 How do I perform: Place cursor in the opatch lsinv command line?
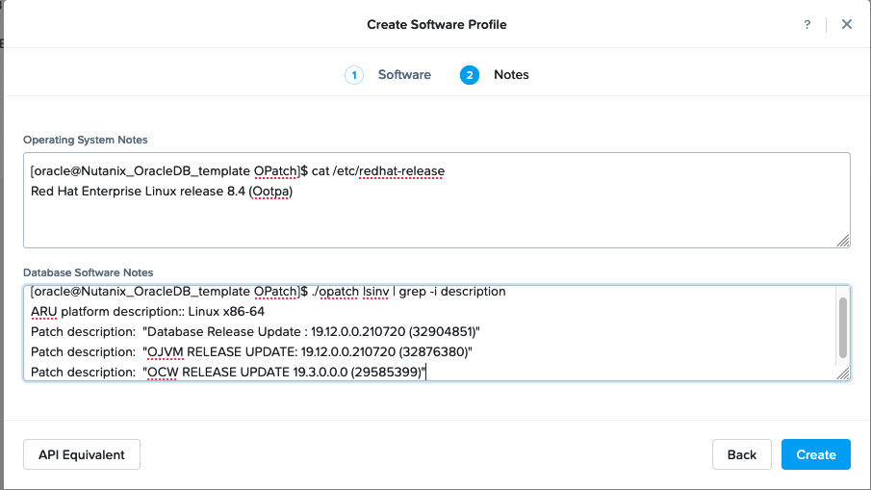click(269, 292)
